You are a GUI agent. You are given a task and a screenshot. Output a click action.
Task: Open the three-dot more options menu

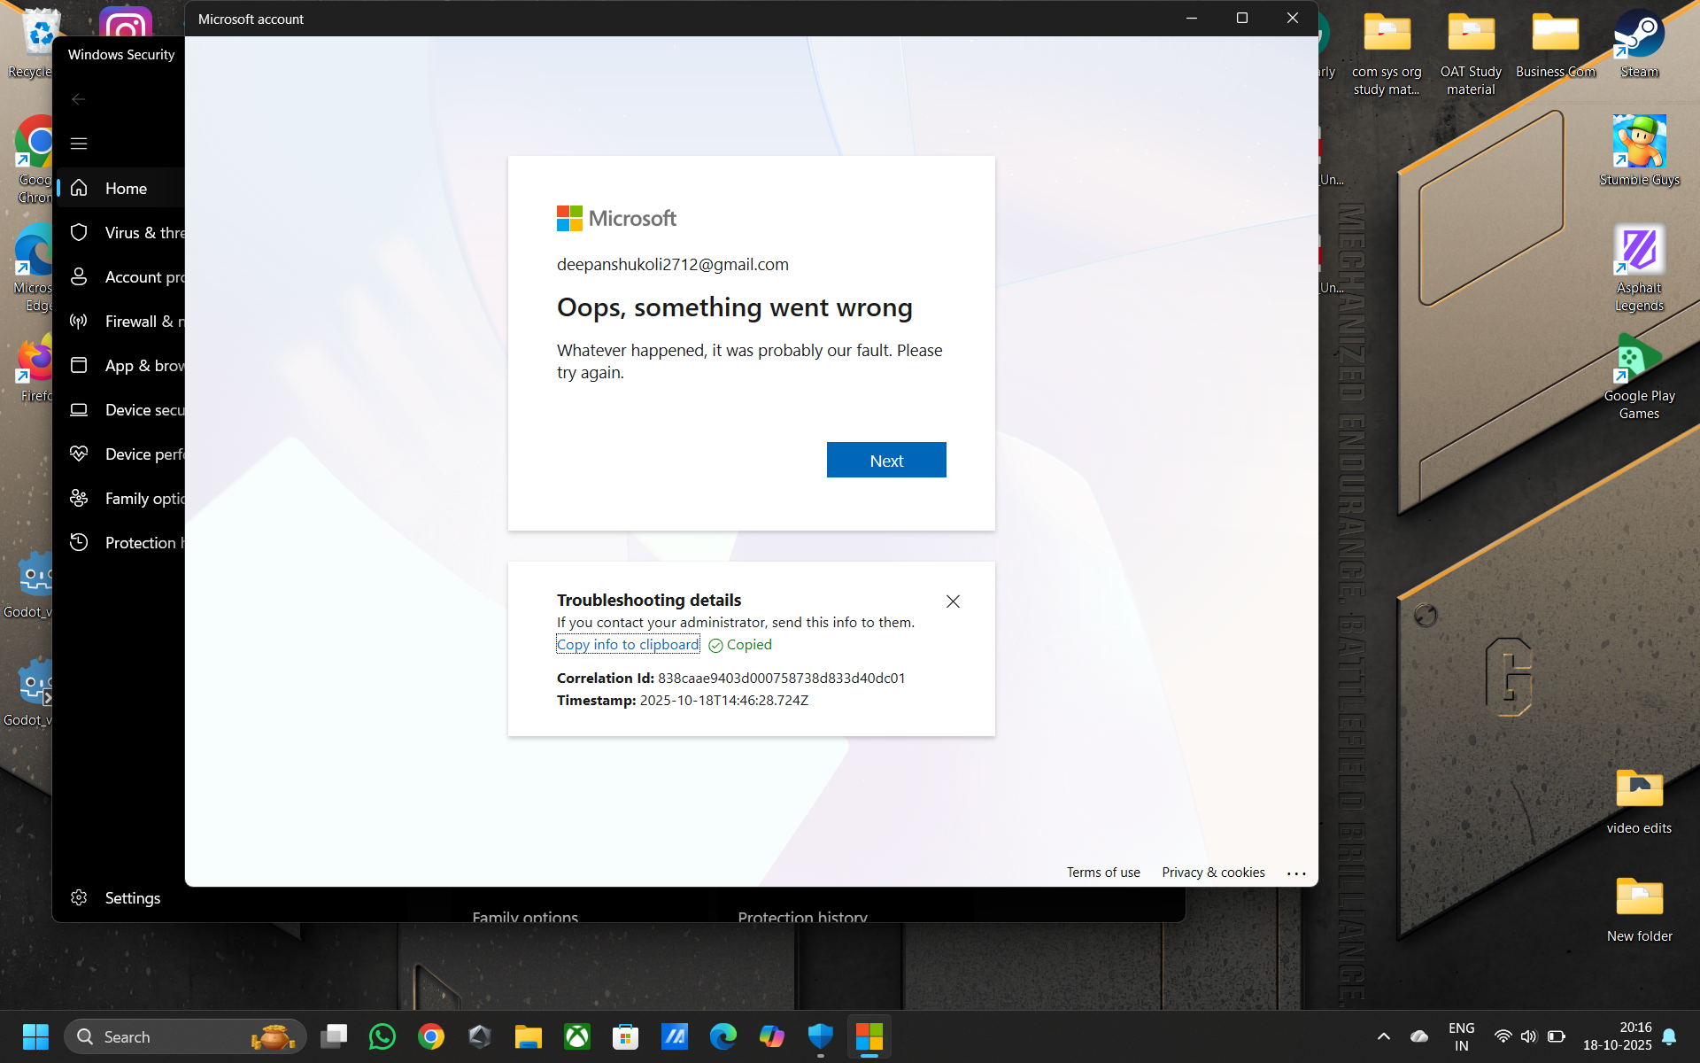tap(1296, 873)
